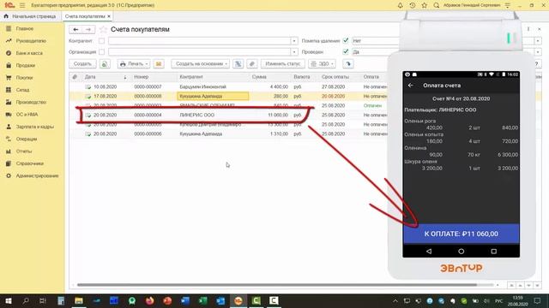
Task: Expand the Организация filter dropdown arrow
Action: pos(293,52)
